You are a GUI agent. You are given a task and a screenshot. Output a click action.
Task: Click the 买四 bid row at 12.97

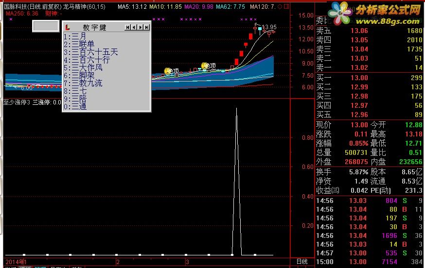(x=370, y=105)
